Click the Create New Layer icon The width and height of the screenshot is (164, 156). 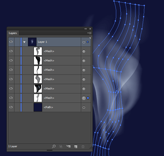[x=76, y=146]
